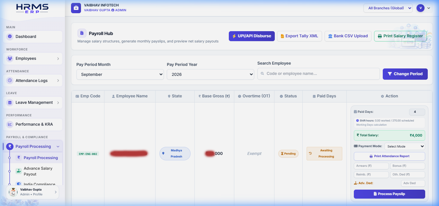Open India Compliance menu item

[37, 184]
